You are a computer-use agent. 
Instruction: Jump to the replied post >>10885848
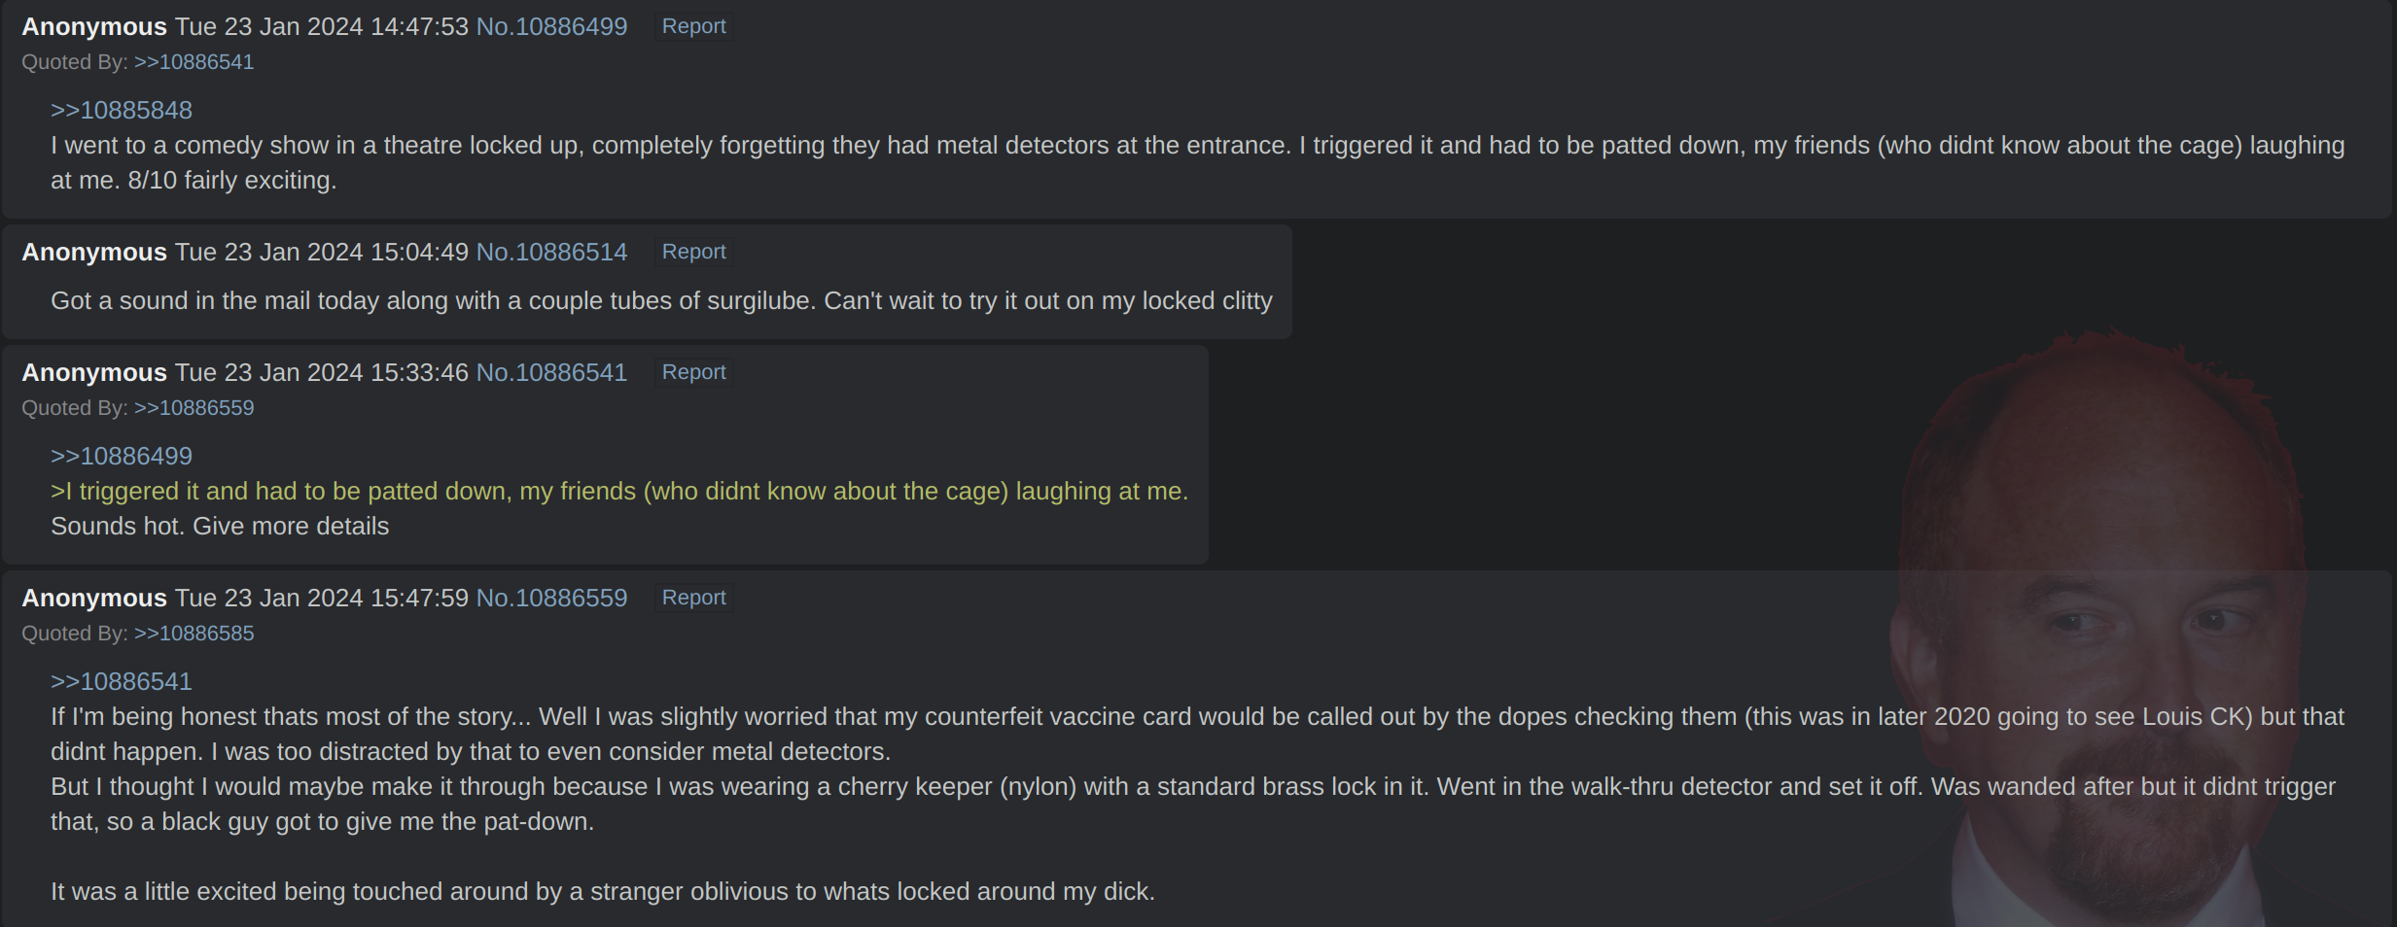[x=122, y=110]
